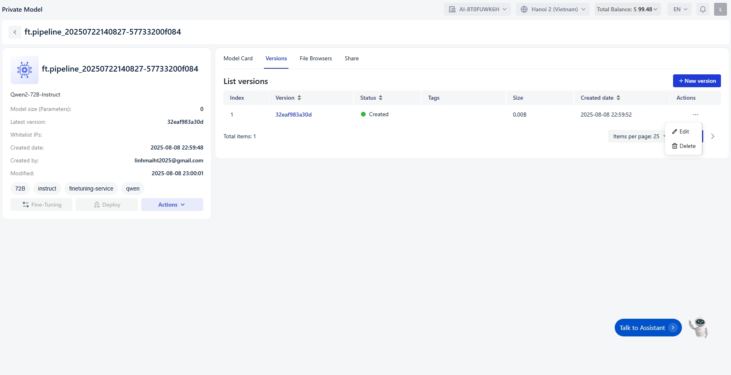Open the Hanoi 2 (Vietnam) region selector
The image size is (731, 375).
(x=552, y=9)
